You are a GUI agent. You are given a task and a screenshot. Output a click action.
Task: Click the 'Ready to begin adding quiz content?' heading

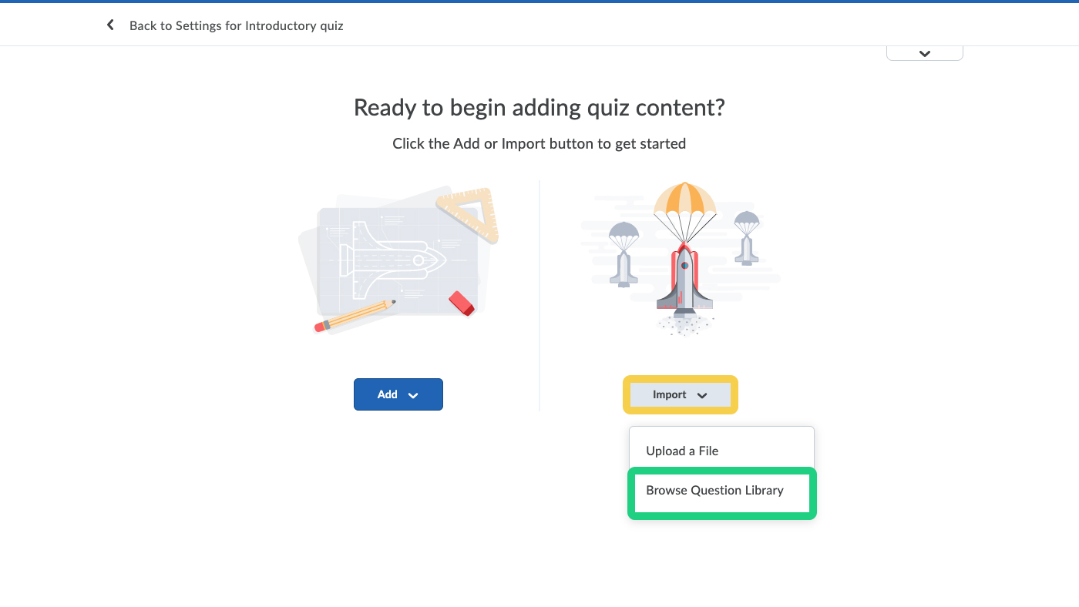tap(539, 107)
